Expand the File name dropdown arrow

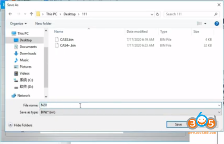pyautogui.click(x=219, y=105)
